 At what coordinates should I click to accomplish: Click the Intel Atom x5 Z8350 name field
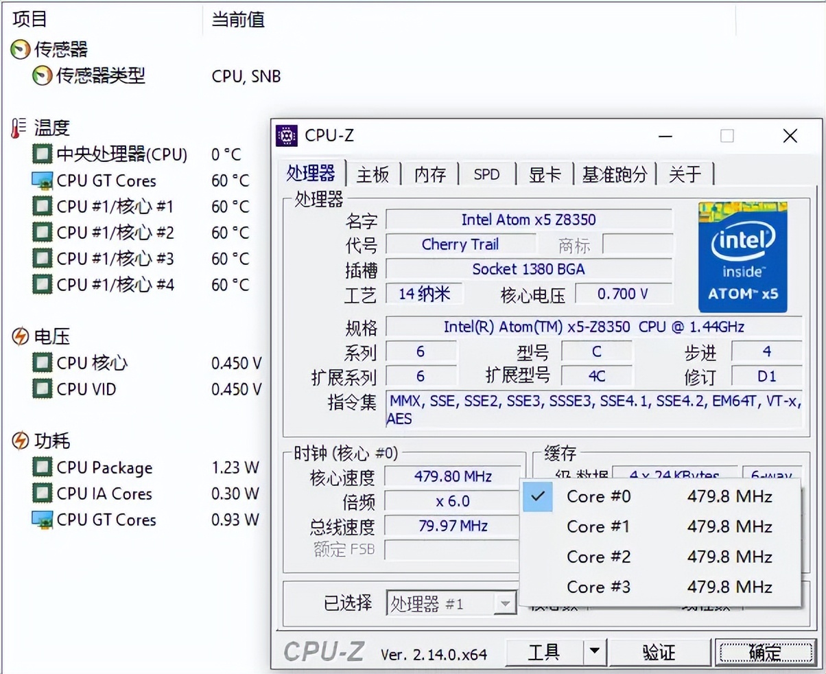529,220
